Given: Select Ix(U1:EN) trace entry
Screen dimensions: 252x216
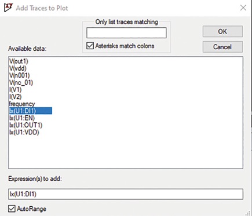Looking at the screenshot, I should tap(22, 118).
